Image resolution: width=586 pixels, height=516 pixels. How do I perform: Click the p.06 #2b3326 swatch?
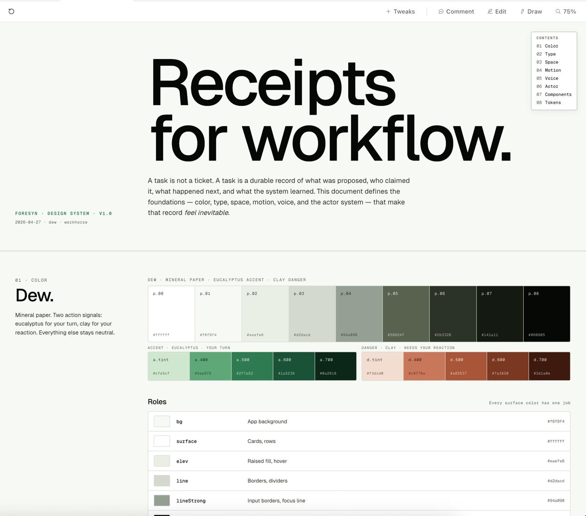(x=453, y=314)
